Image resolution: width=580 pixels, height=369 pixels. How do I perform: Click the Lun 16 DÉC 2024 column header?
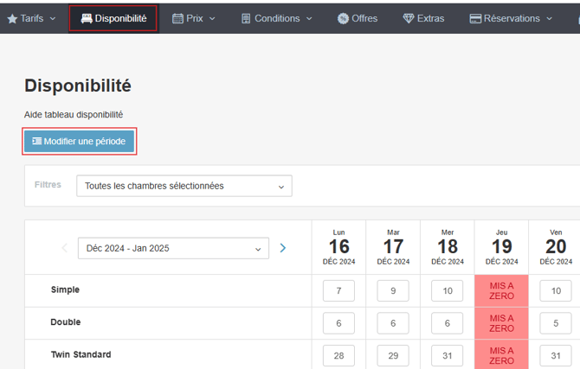[338, 247]
